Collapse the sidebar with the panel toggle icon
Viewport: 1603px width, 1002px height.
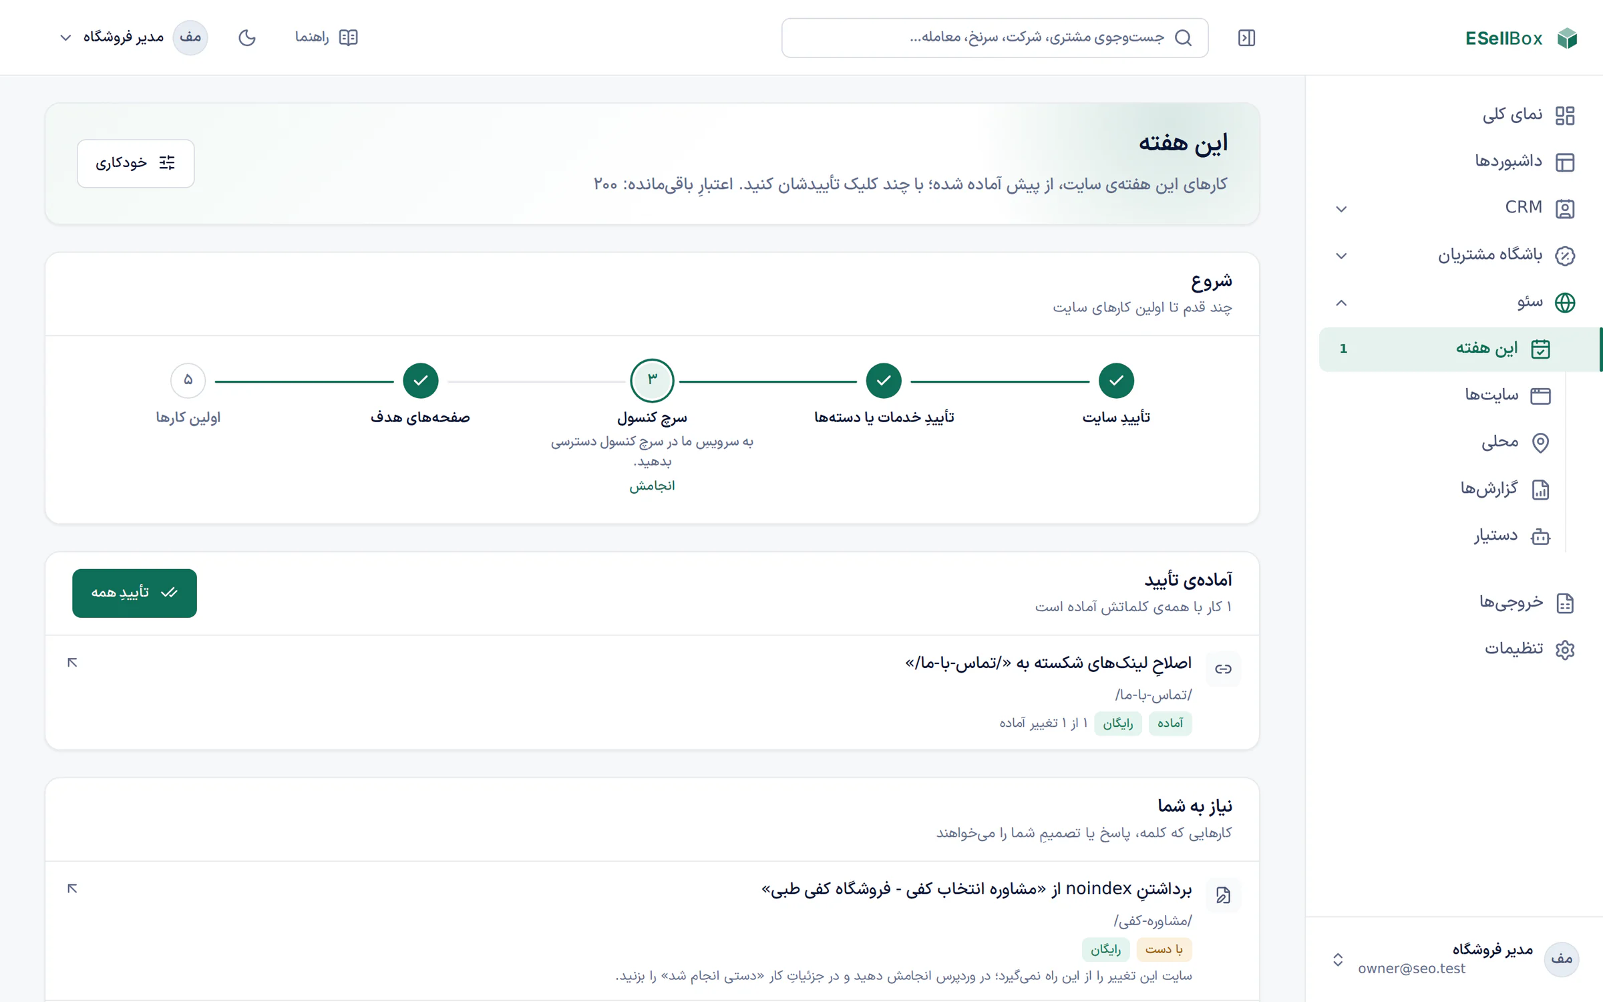(x=1246, y=38)
